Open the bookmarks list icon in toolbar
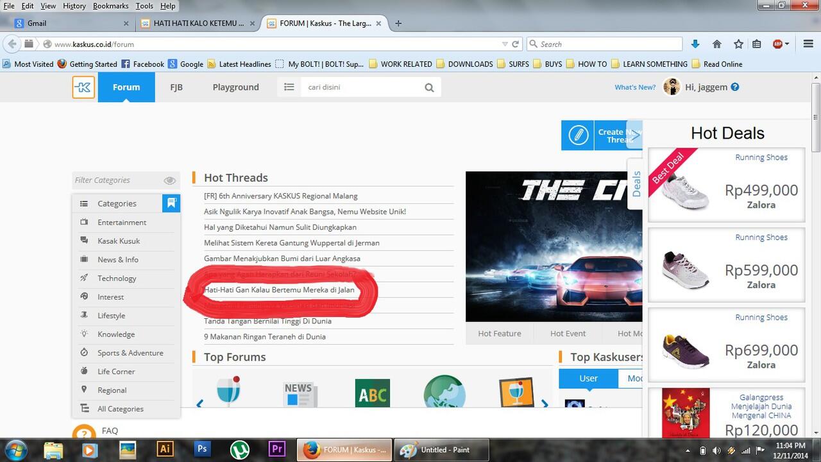 [757, 44]
